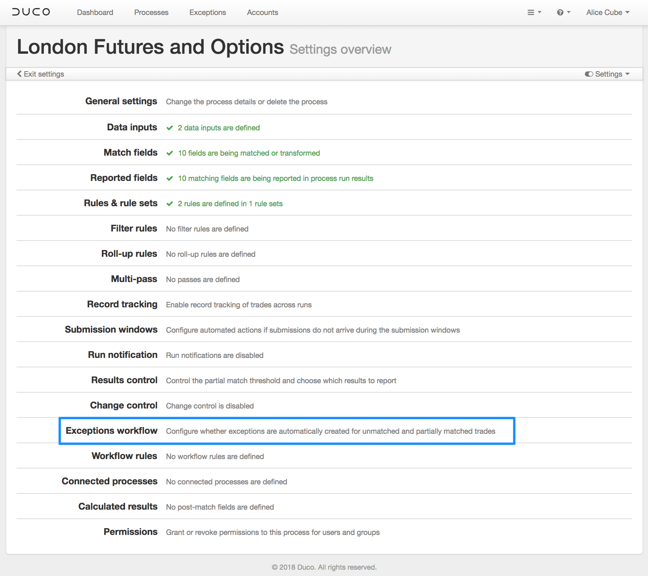Click the Duco logo
The width and height of the screenshot is (648, 576).
coord(31,12)
